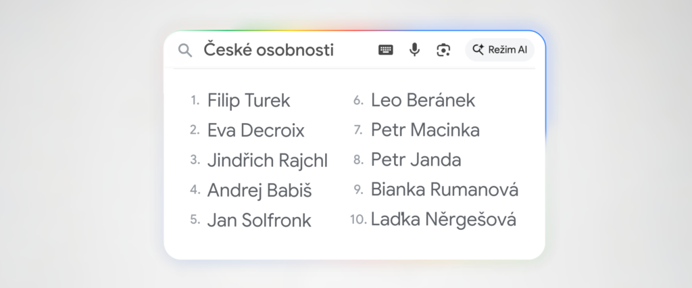This screenshot has width=692, height=288.
Task: Click the magnifying glass search icon
Action: (184, 50)
